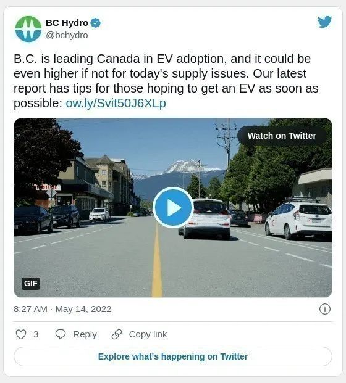Click the like count of 3
Viewport: 346px width, 383px height.
point(36,334)
